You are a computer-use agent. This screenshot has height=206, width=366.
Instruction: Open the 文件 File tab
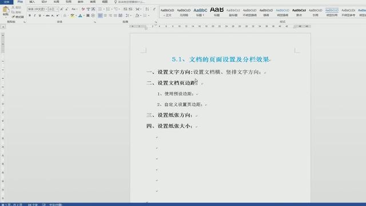[x=7, y=2]
